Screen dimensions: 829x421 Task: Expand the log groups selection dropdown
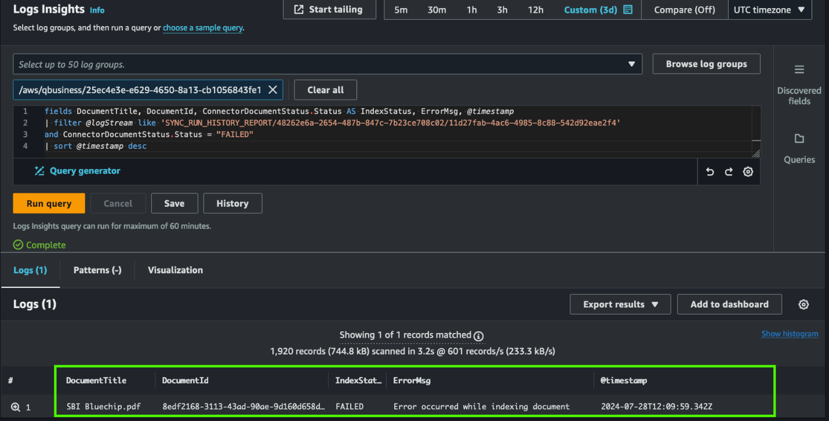coord(631,64)
